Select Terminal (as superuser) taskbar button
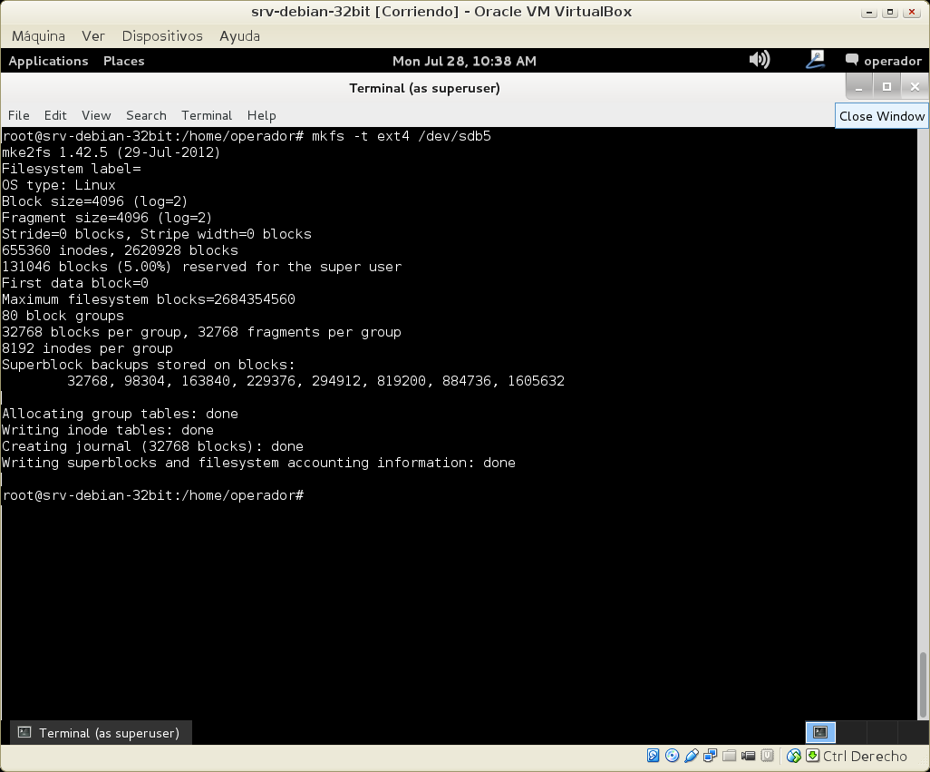Screen dimensions: 930x772 coord(100,732)
